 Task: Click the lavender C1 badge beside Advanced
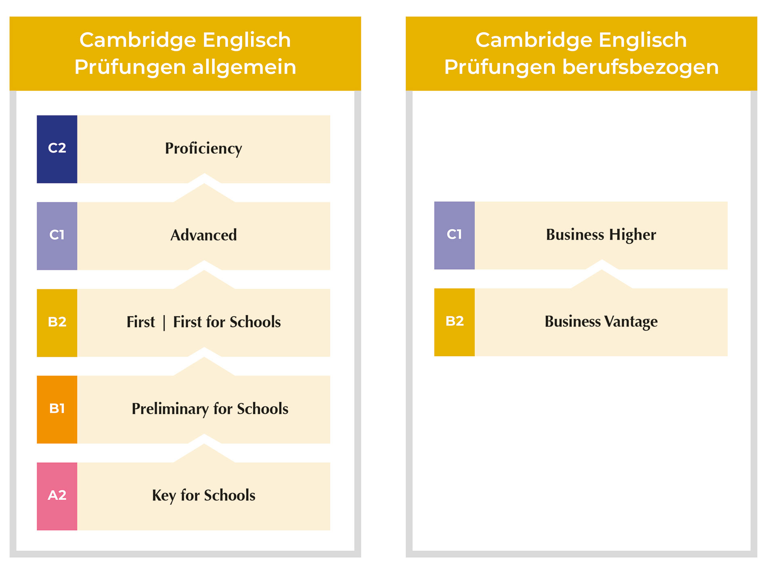[57, 236]
